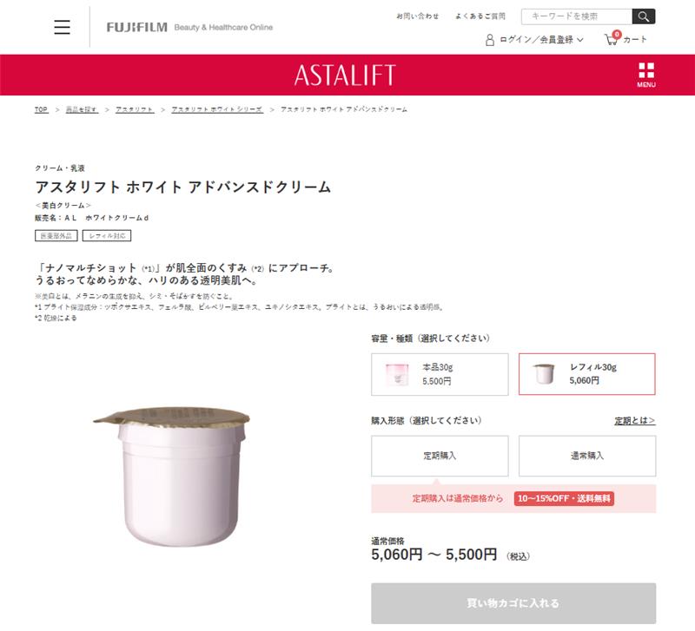Screen dimensions: 695x631
Task: Select the 定期購入 purchase option
Action: tap(440, 456)
